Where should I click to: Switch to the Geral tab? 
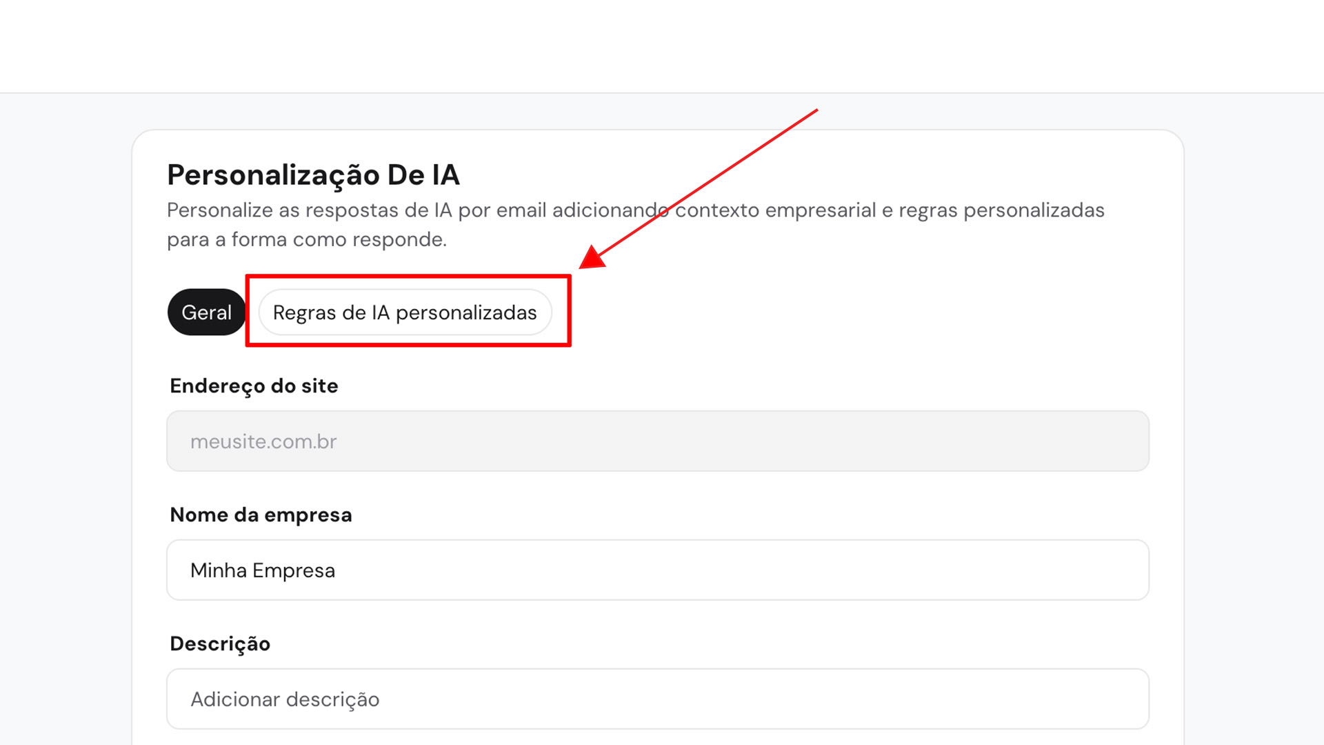click(206, 312)
